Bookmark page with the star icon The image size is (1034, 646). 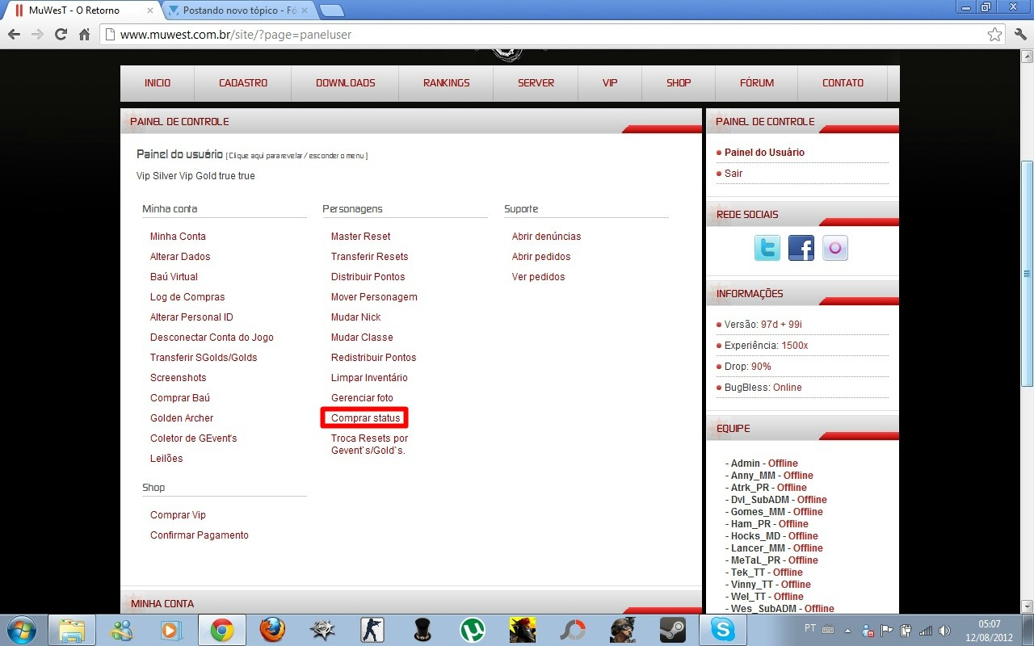(994, 35)
